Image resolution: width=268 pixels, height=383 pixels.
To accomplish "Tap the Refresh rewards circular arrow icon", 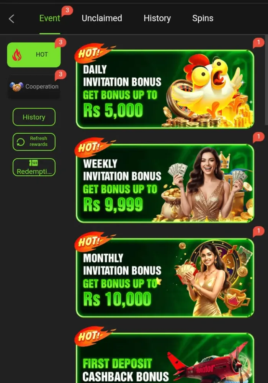I will coord(21,142).
